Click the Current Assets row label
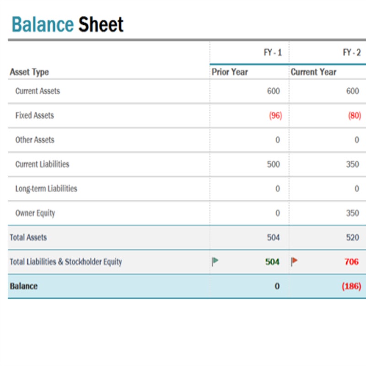366x366 pixels. click(x=38, y=91)
